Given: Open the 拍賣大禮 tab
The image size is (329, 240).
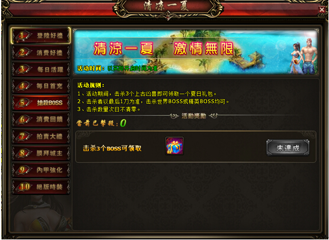Looking at the screenshot, I should 41,136.
